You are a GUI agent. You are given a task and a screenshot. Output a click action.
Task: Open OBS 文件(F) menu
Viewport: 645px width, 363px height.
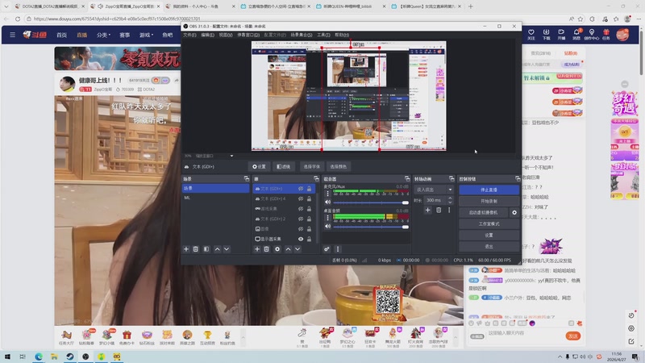click(189, 35)
